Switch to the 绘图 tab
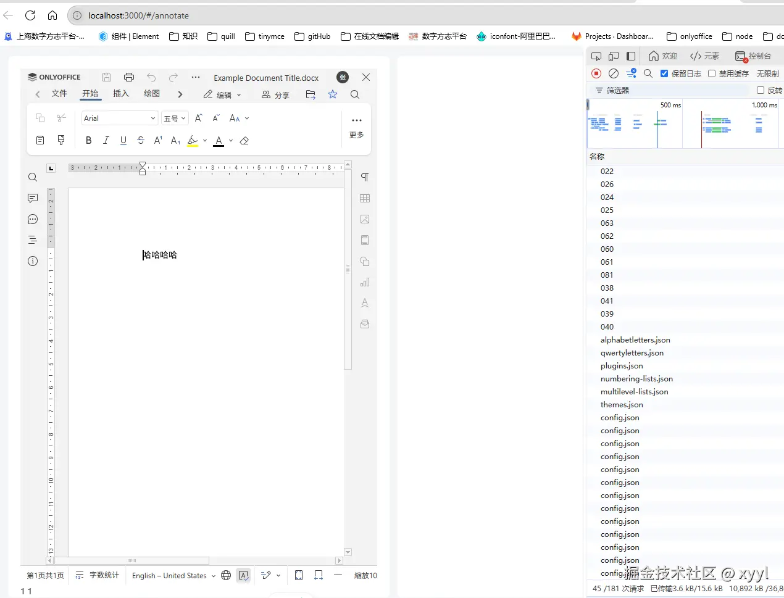Viewport: 784px width, 598px height. coord(152,94)
